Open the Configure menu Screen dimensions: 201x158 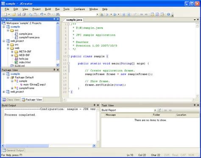(79, 9)
